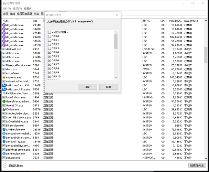Viewport: 209px width, 172px height.
Task: Open the 查看(V) menu
Action: click(x=28, y=9)
